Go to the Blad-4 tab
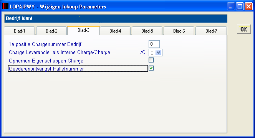255x138 pixels. (x=115, y=31)
